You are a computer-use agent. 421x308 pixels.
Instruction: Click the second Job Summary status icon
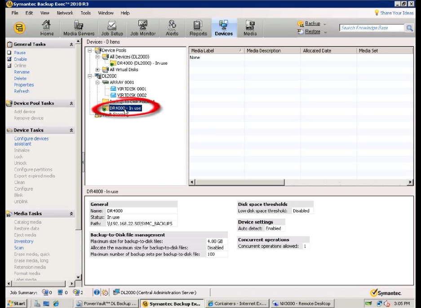pyautogui.click(x=60, y=292)
